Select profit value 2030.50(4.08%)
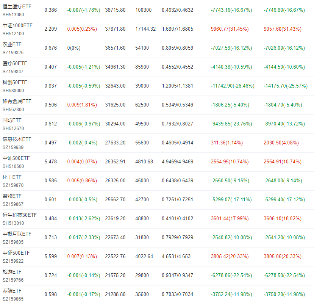The width and height of the screenshot is (314, 304). pos(281,143)
